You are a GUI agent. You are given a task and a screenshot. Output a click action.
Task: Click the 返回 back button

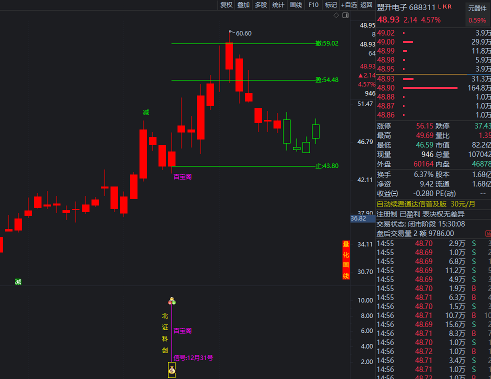[x=366, y=5]
